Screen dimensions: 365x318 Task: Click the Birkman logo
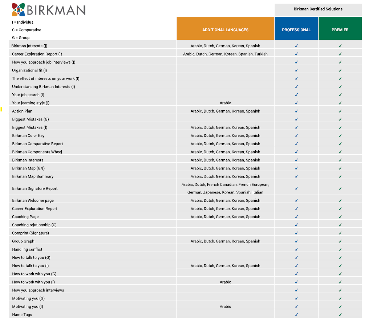click(x=49, y=10)
